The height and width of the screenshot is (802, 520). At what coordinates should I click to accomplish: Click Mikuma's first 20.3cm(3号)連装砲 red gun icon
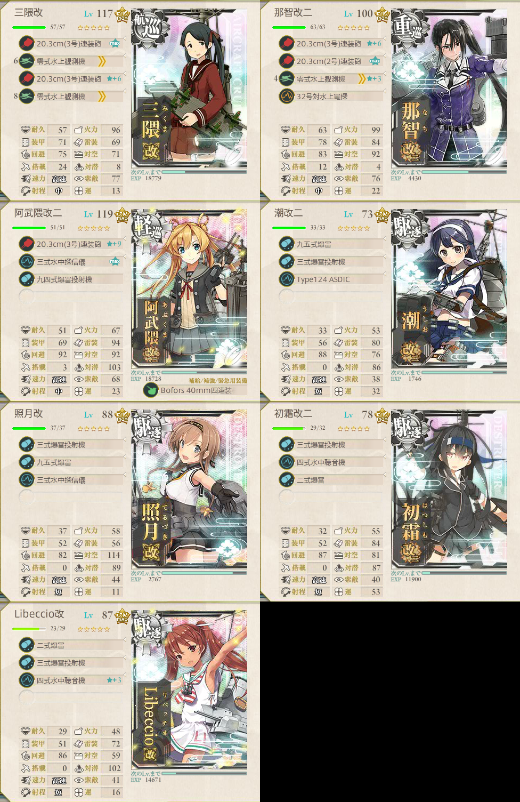pyautogui.click(x=27, y=44)
